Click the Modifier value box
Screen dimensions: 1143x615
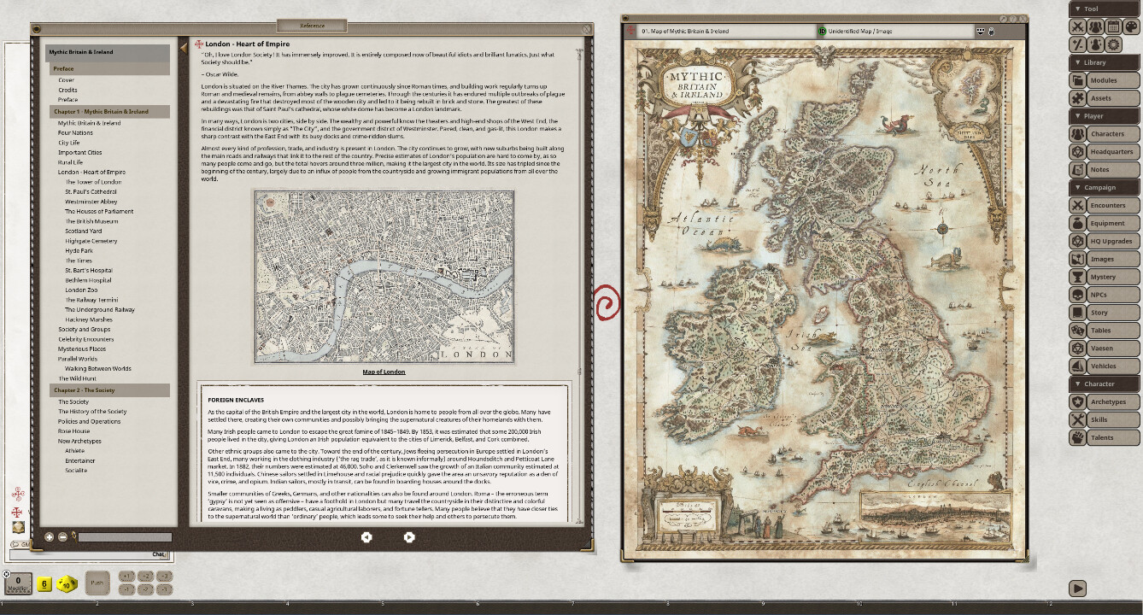coord(18,584)
